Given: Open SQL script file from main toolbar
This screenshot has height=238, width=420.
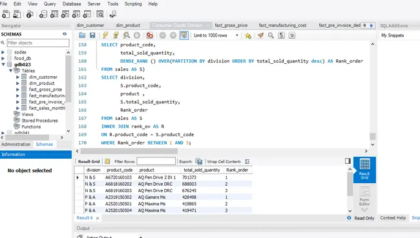Looking at the screenshot, I should pos(17,14).
